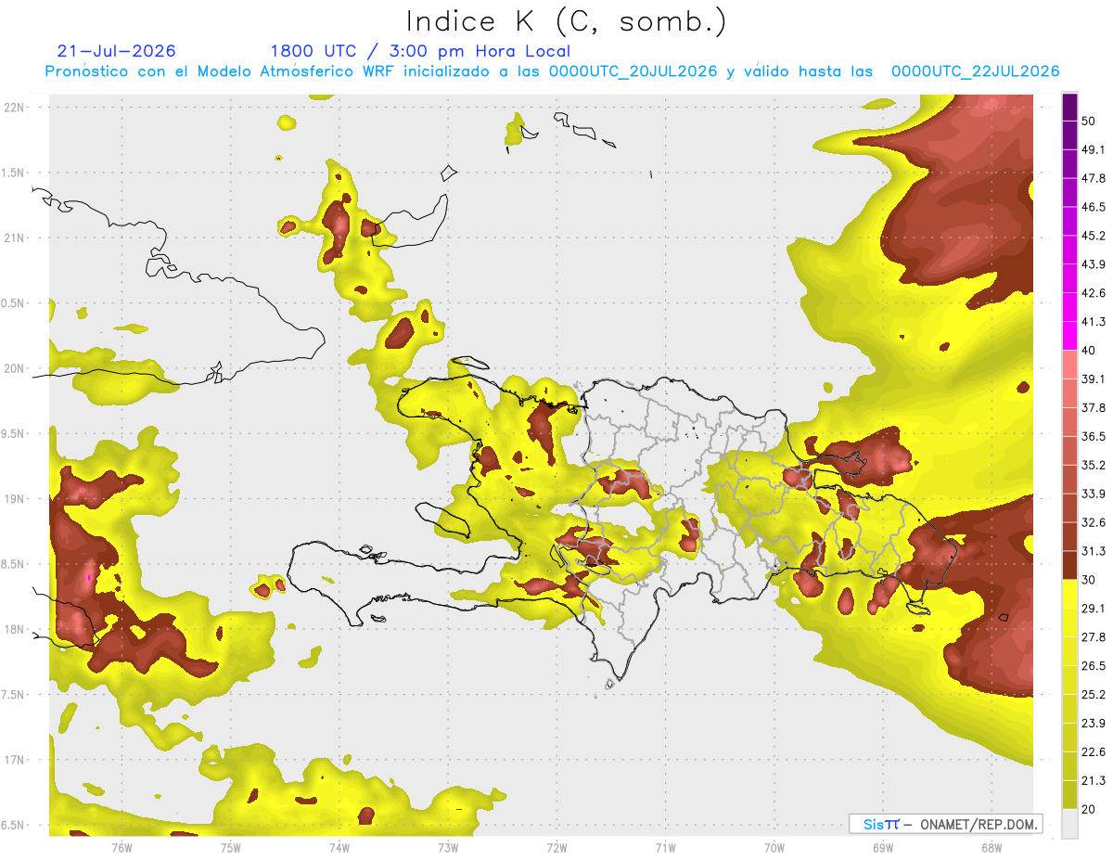1113x860 pixels.
Task: Click the title "Indice K (C, somb.)"
Action: pos(566,21)
